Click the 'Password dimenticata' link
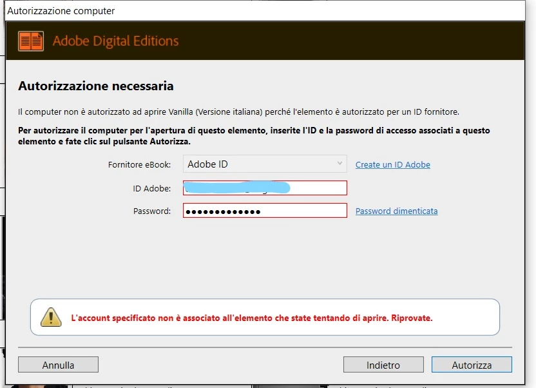 (x=397, y=211)
